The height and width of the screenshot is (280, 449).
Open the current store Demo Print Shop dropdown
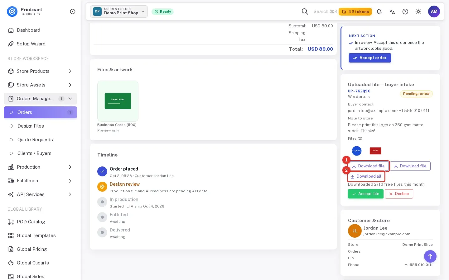[x=119, y=12]
